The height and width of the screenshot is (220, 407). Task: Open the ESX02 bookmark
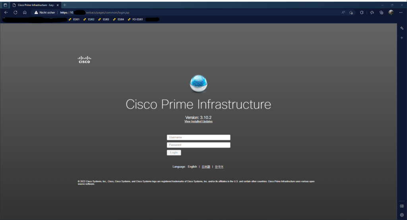[89, 19]
